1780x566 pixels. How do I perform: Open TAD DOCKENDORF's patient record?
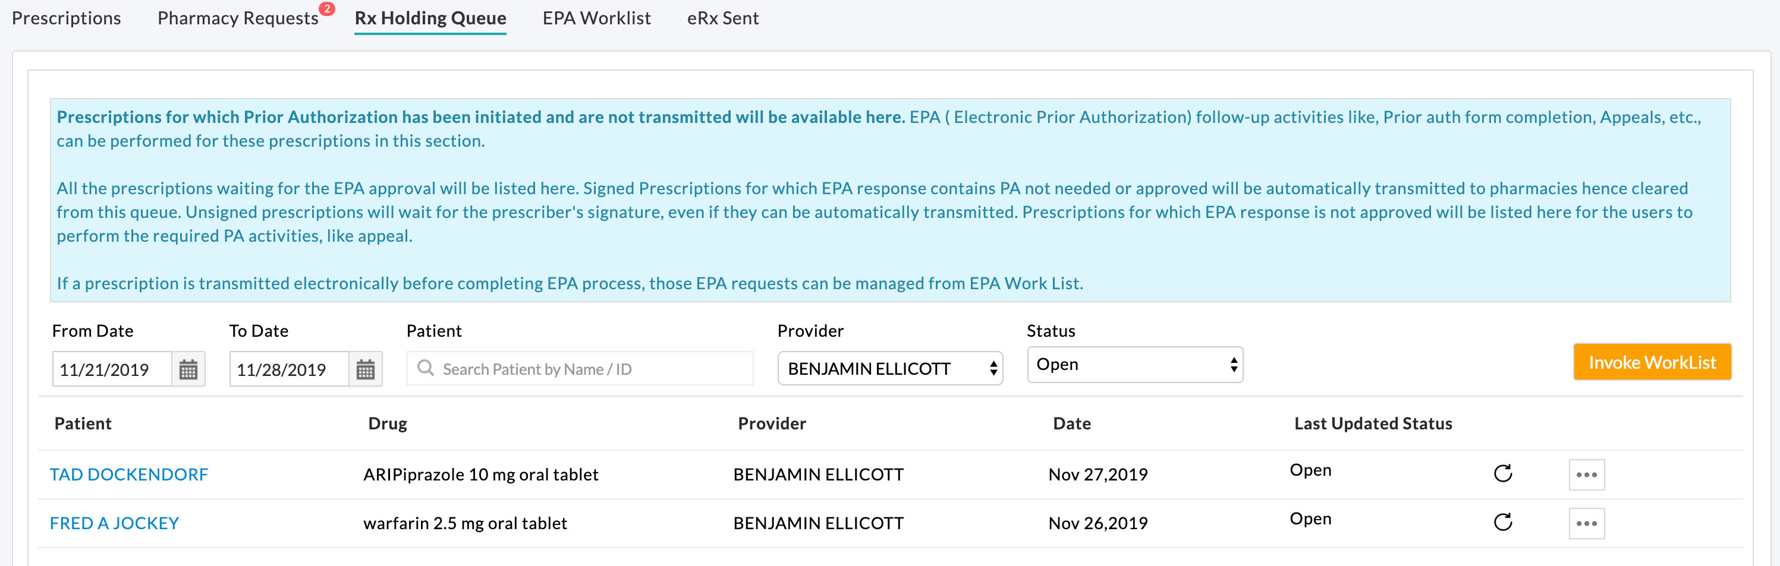(128, 474)
